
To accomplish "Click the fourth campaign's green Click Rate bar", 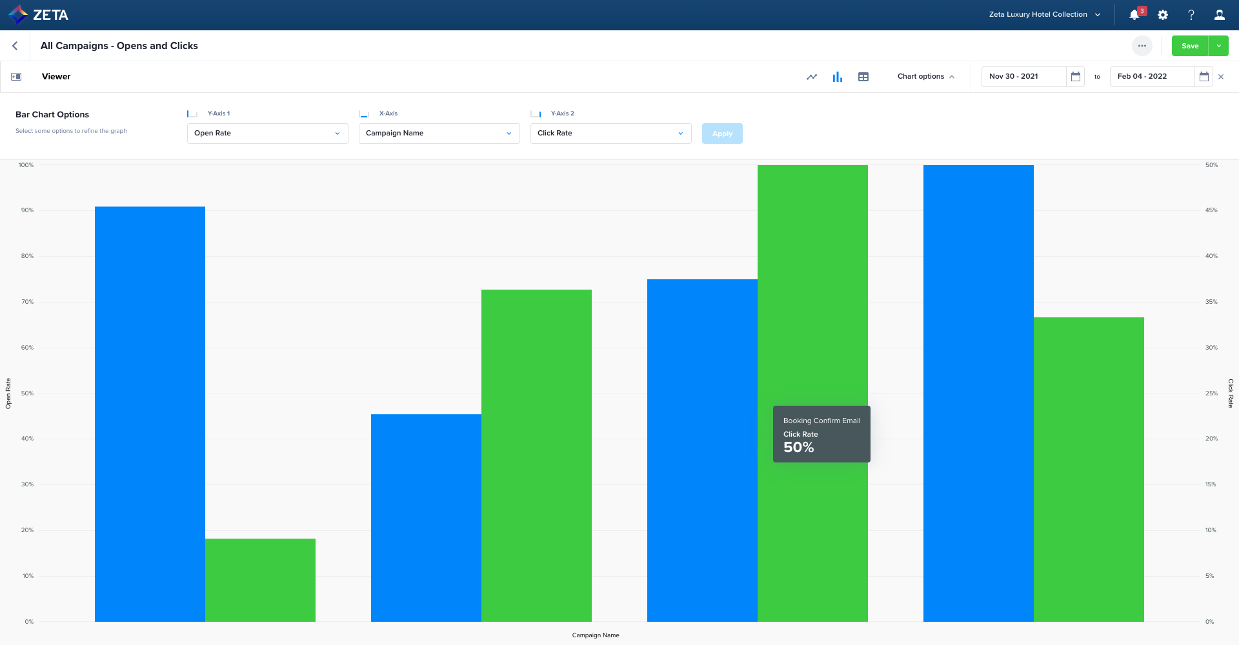I will coord(1089,470).
